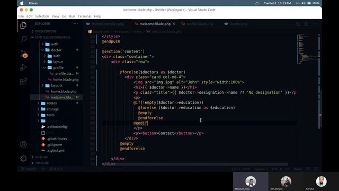Viewport: 339px width, 191px height.
Task: Open the .editorconfig file
Action: [x=57, y=127]
